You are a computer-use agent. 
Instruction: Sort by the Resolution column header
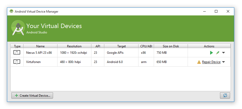(x=74, y=46)
